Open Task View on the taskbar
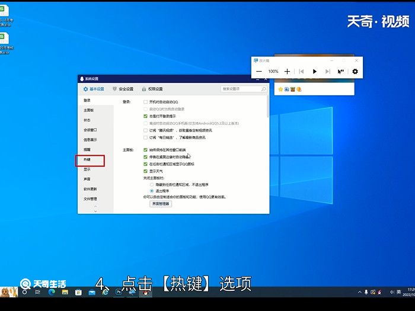This screenshot has height=311, width=415. tap(38, 292)
